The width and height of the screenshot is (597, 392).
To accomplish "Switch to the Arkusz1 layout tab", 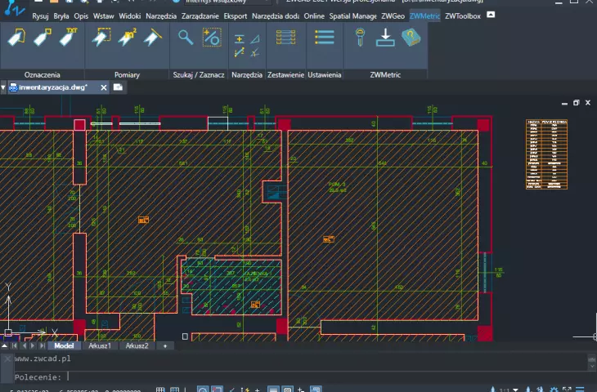I will (100, 345).
